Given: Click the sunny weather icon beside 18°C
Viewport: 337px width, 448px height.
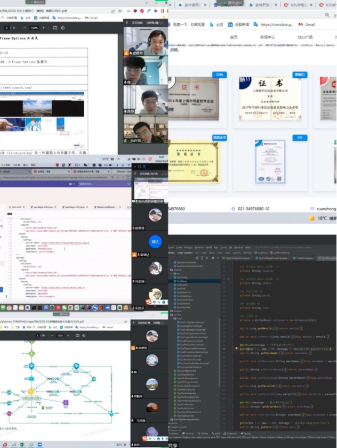Looking at the screenshot, I should [x=312, y=218].
